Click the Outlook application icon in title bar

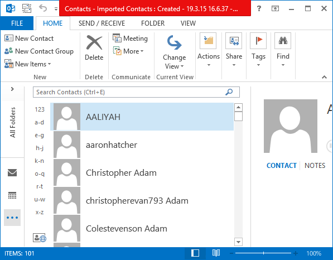(11, 8)
